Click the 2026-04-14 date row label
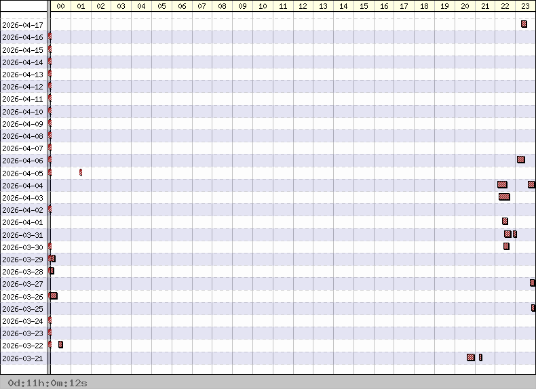Viewport: 536px width, 389px height. point(23,62)
